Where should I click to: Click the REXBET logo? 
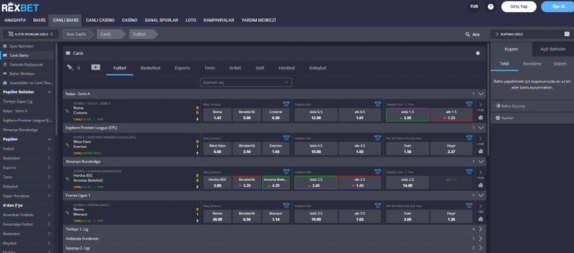pyautogui.click(x=22, y=7)
